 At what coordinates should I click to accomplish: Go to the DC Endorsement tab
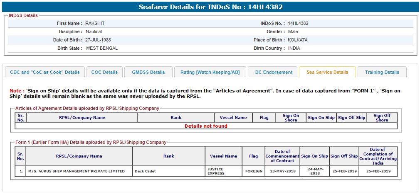273,72
